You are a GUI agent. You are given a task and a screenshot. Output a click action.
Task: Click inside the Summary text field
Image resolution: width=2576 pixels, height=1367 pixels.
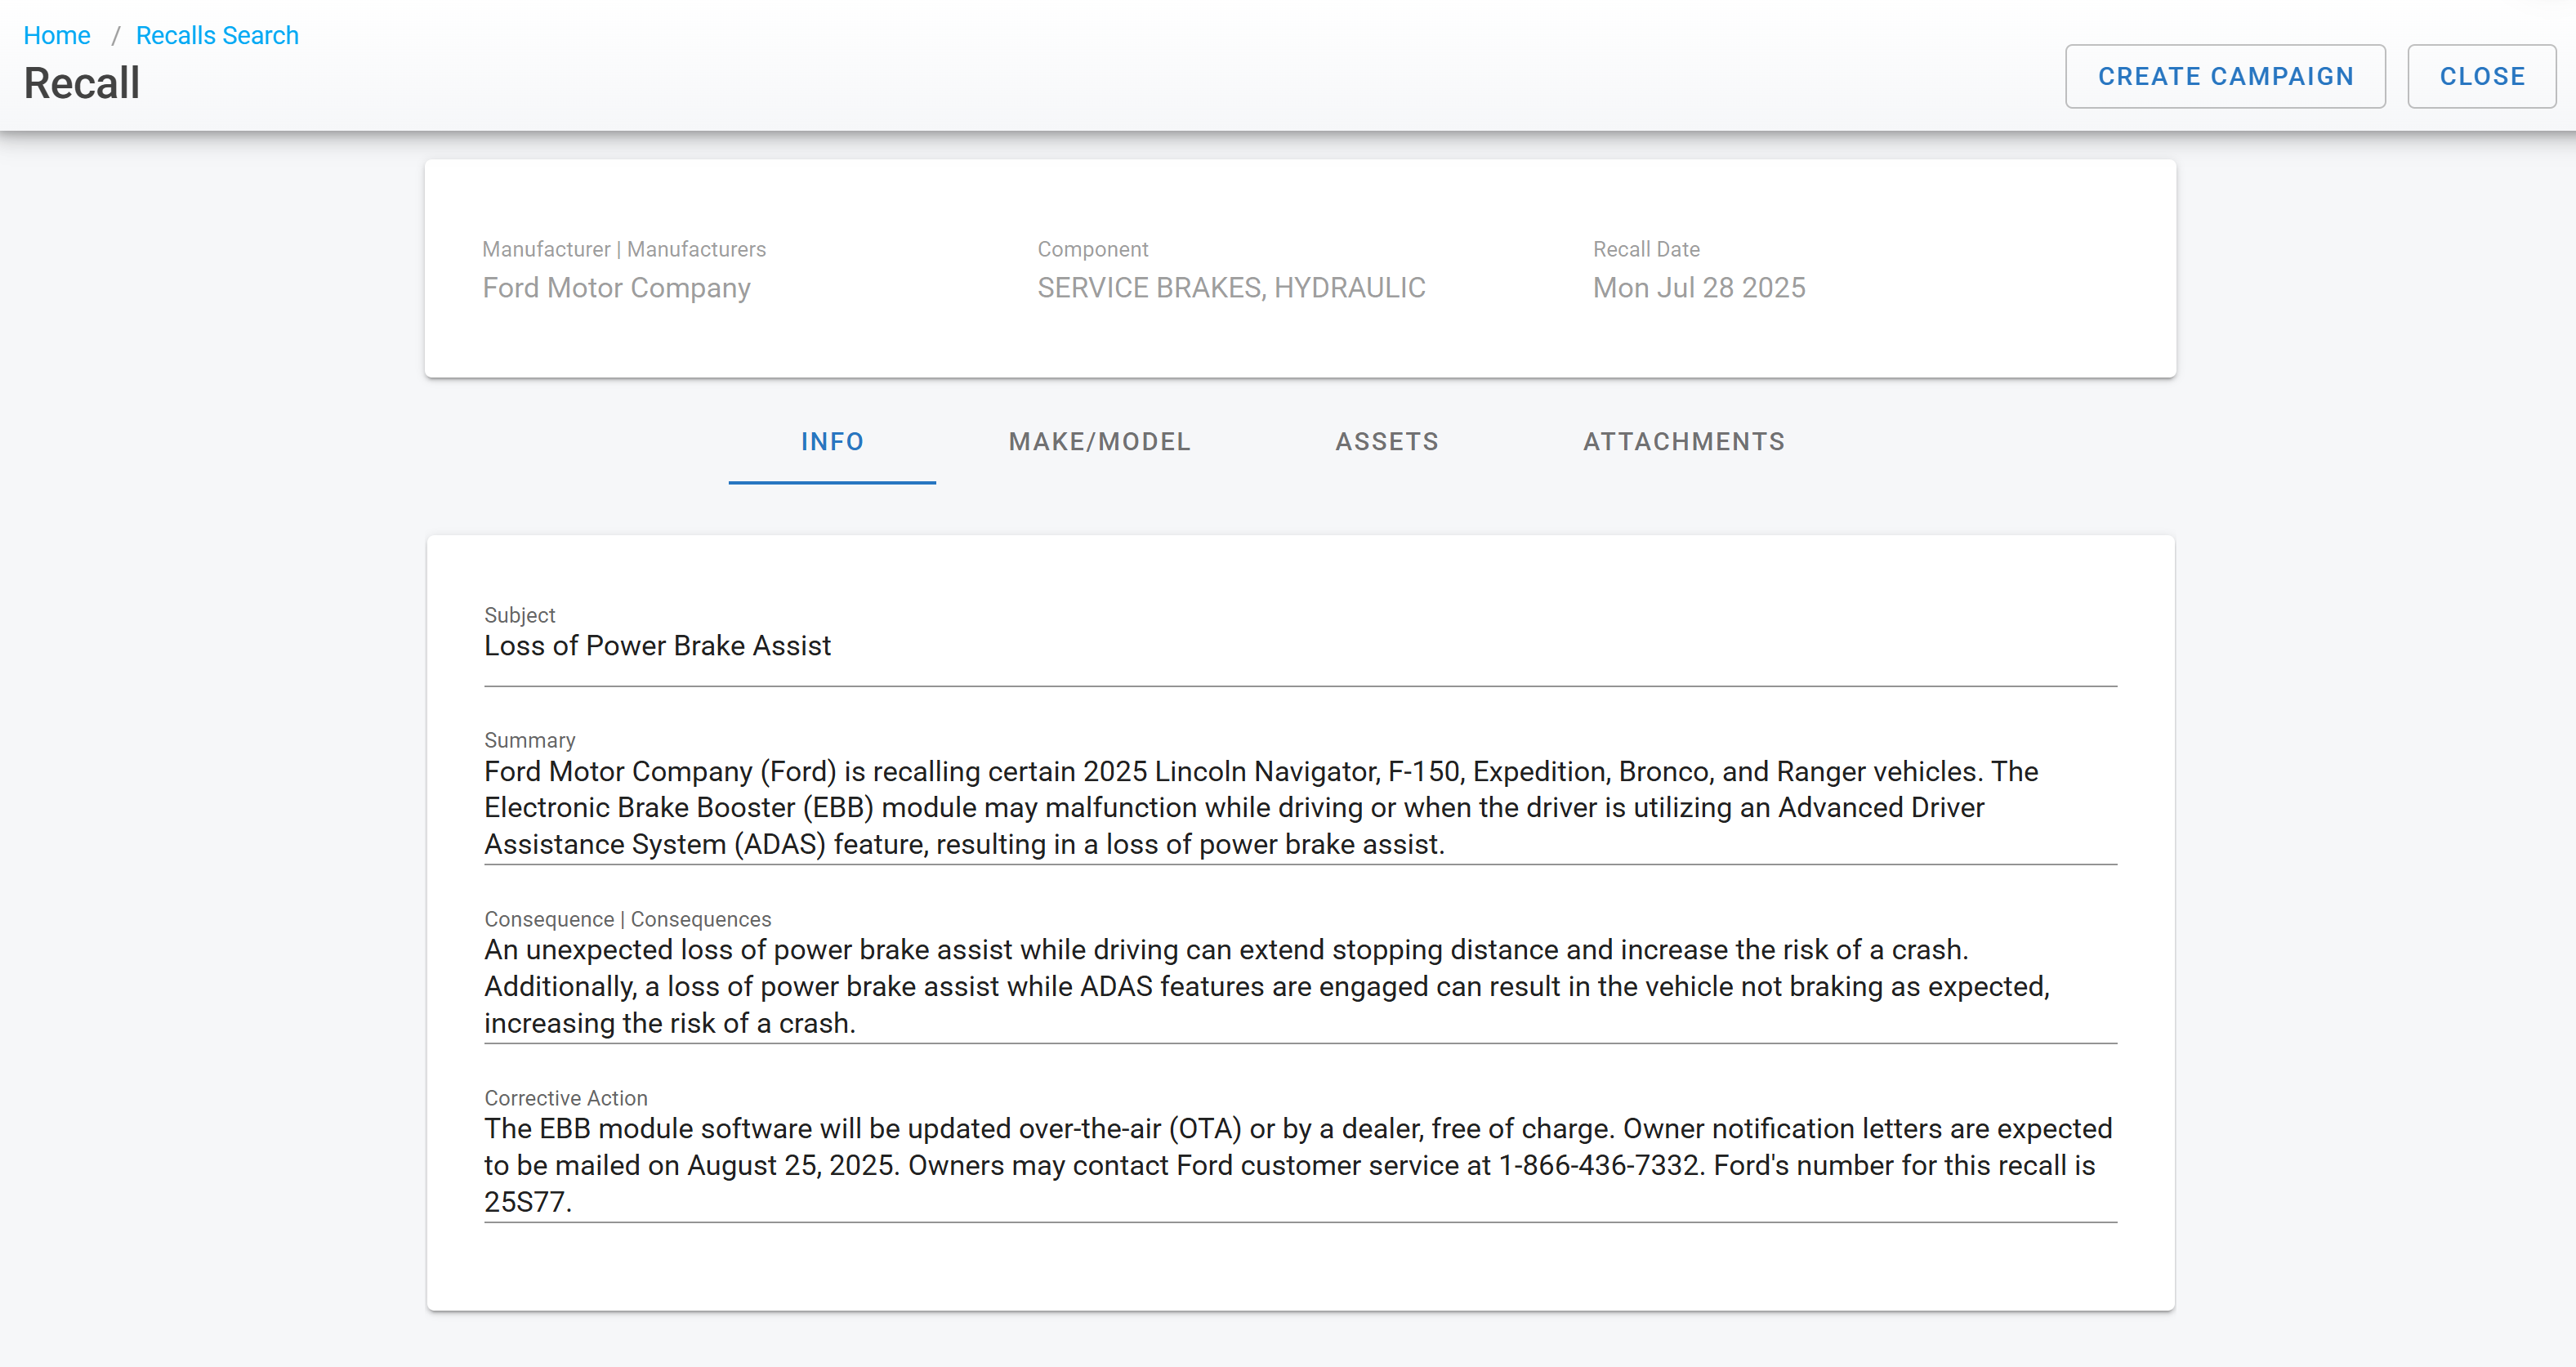[x=1260, y=808]
